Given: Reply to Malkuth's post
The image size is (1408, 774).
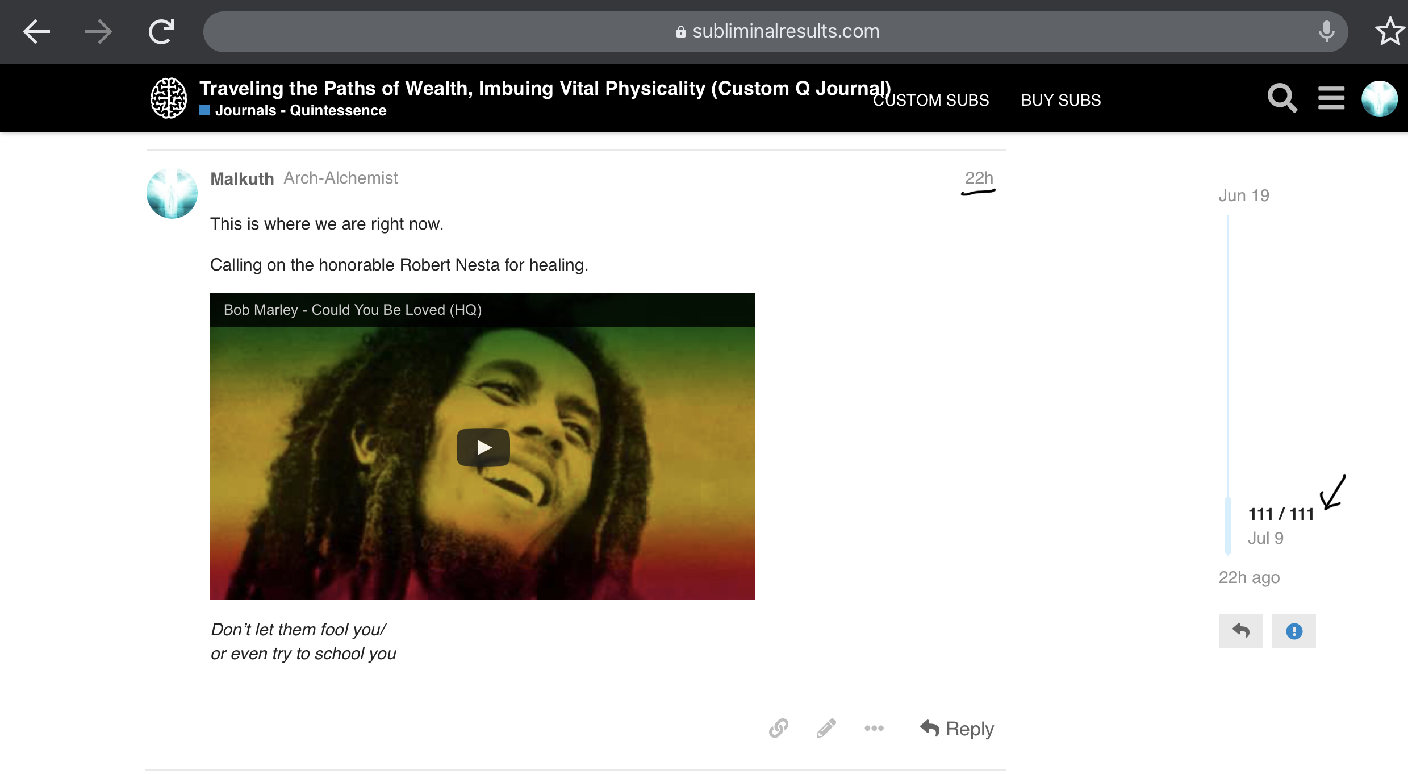Looking at the screenshot, I should pyautogui.click(x=957, y=729).
